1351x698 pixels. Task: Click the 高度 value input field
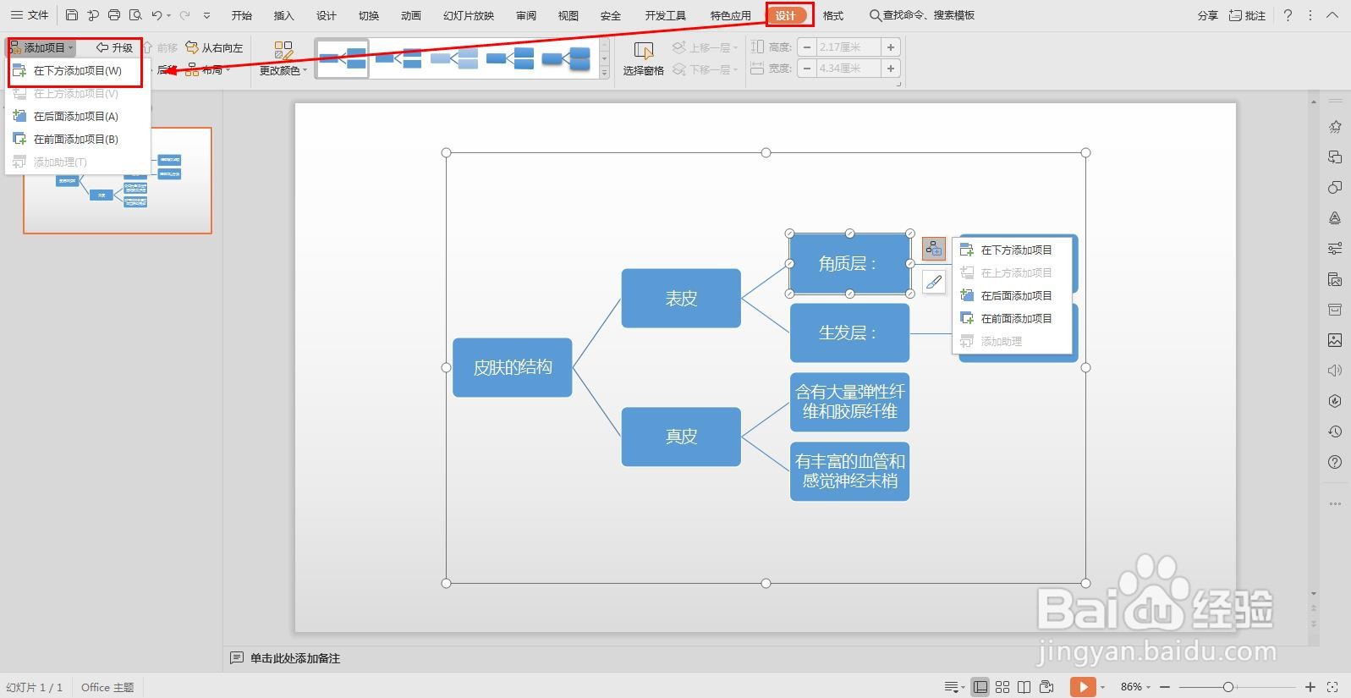pyautogui.click(x=848, y=47)
